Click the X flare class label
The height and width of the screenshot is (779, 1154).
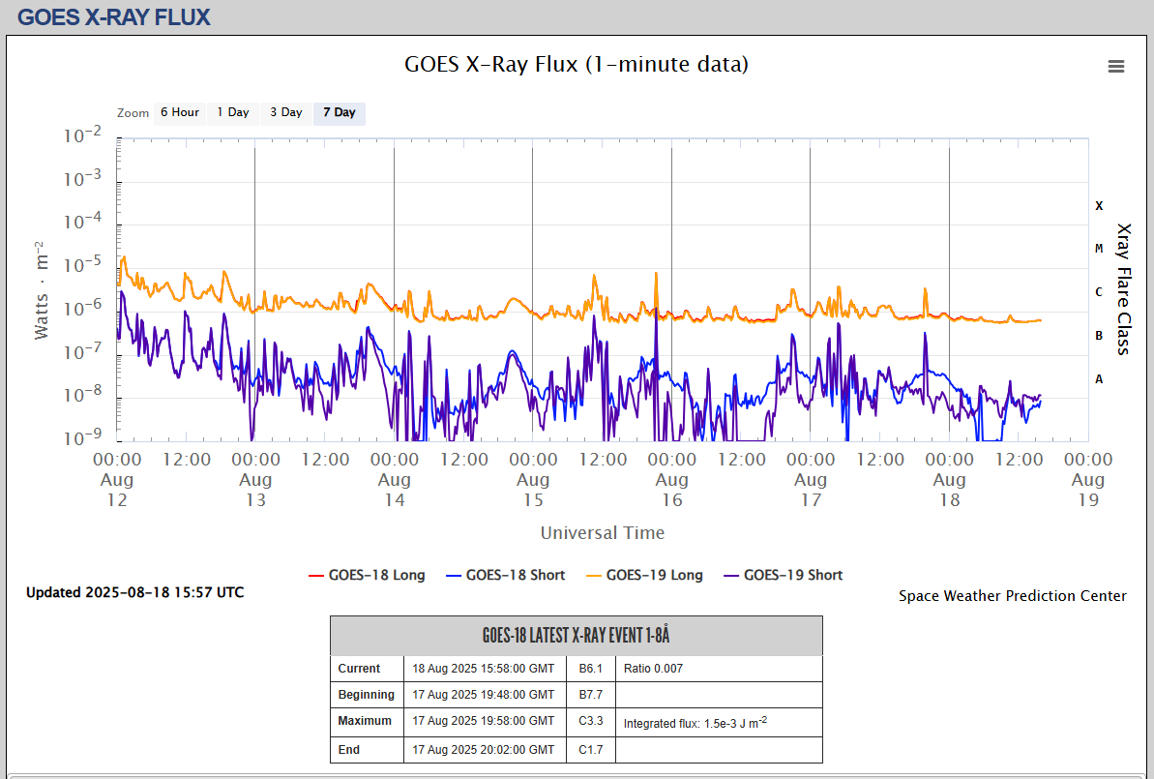point(1099,206)
